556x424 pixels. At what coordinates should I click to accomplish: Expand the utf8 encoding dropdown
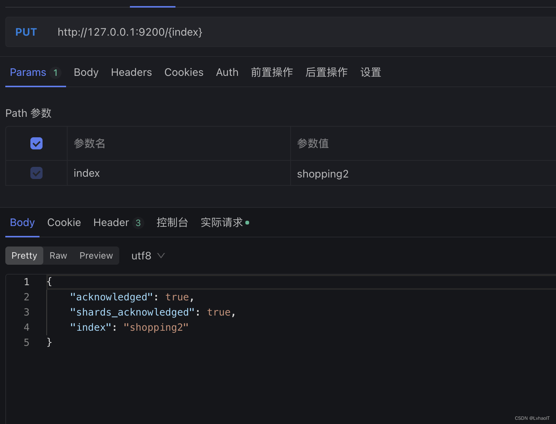click(148, 256)
